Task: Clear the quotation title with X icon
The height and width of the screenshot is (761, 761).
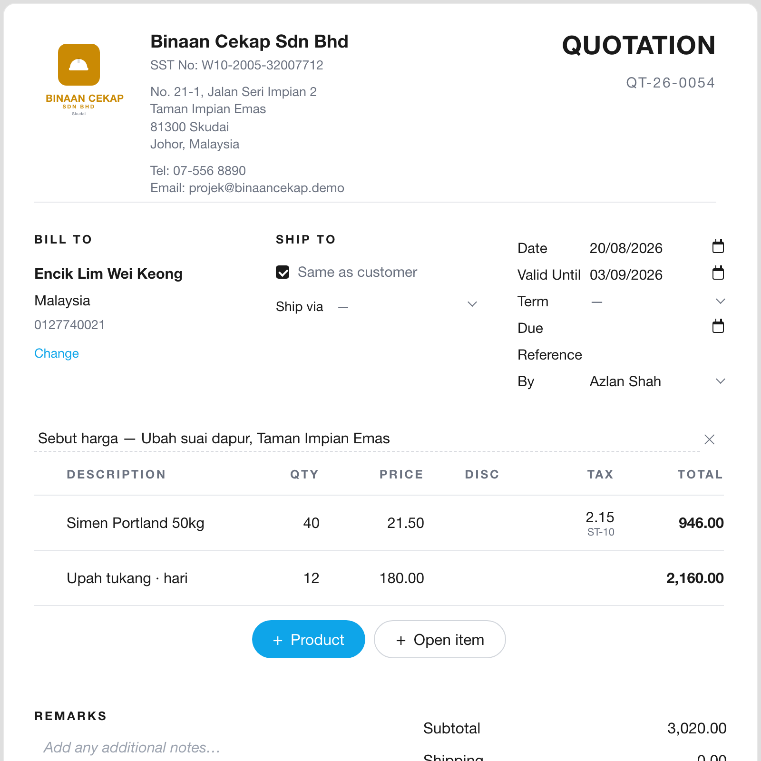Action: pos(709,439)
